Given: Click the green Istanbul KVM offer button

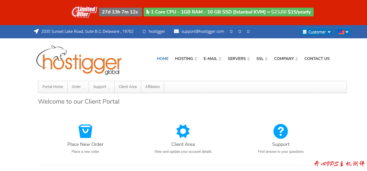Looking at the screenshot, I should (x=228, y=12).
